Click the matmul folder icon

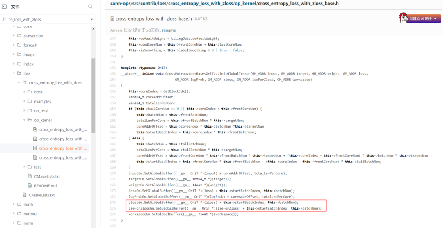pyautogui.click(x=19, y=214)
